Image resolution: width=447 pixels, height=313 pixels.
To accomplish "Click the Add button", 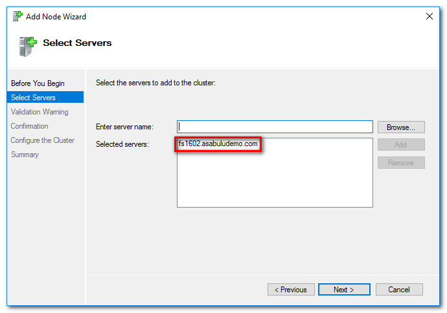I will [x=401, y=145].
